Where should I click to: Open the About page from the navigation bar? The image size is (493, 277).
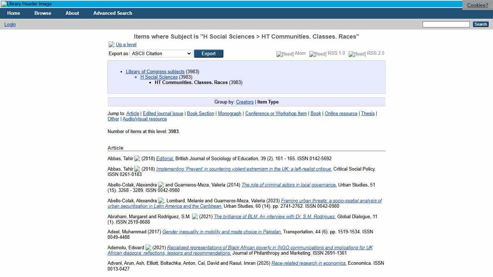point(72,13)
